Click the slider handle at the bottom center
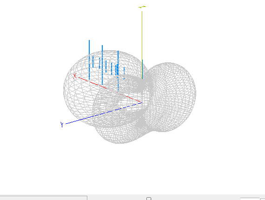The height and width of the screenshot is (200, 265). click(x=149, y=199)
